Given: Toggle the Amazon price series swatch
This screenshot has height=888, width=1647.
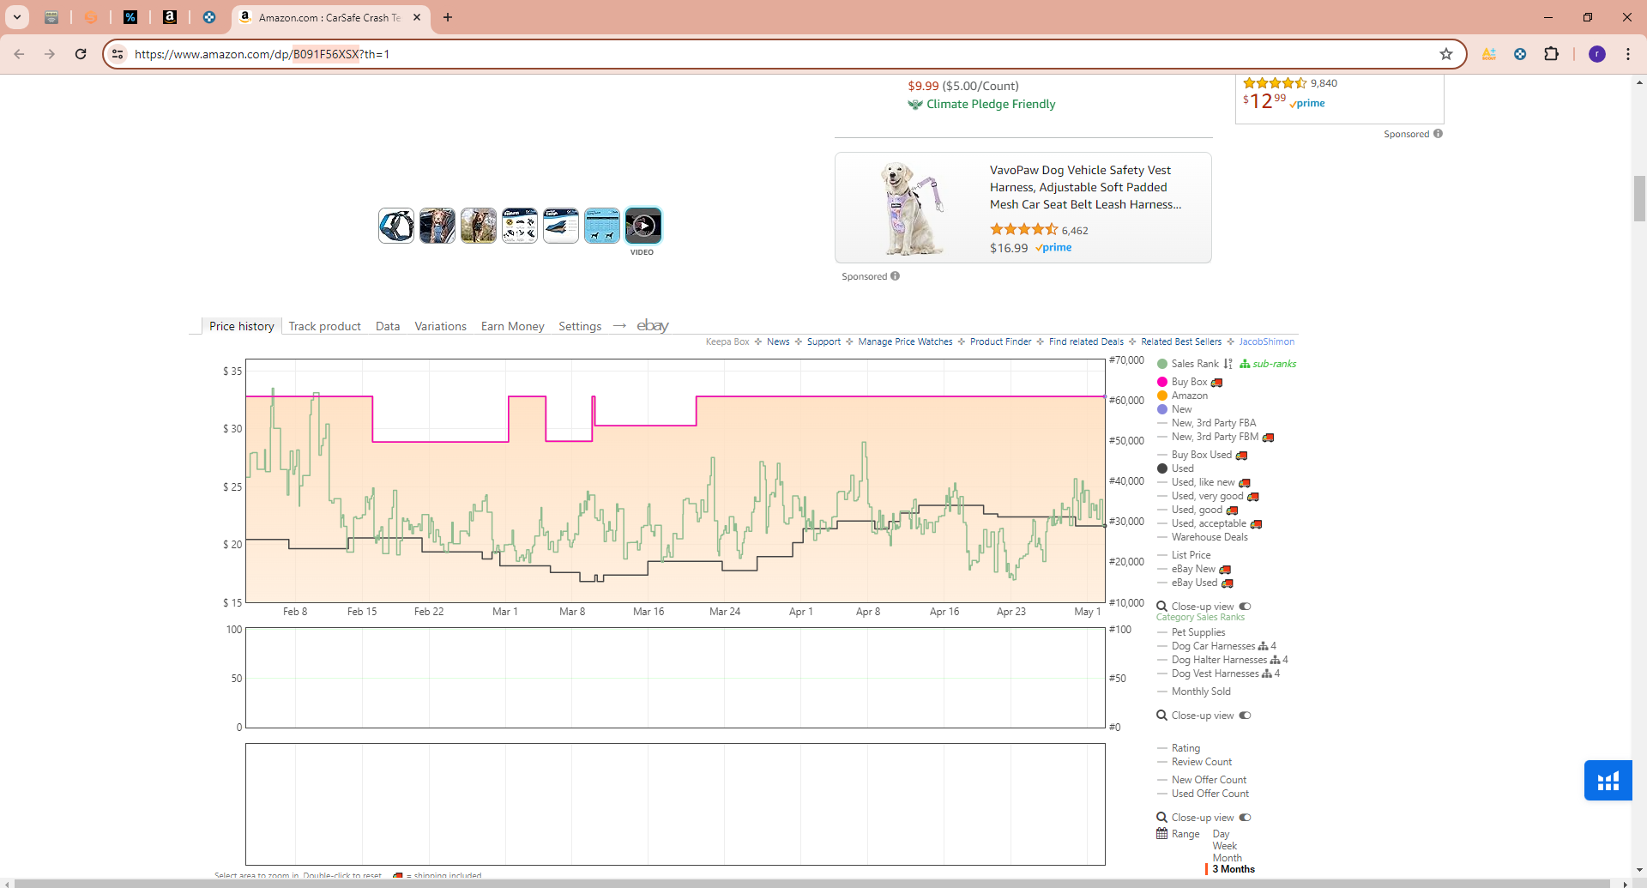Looking at the screenshot, I should click(1162, 396).
